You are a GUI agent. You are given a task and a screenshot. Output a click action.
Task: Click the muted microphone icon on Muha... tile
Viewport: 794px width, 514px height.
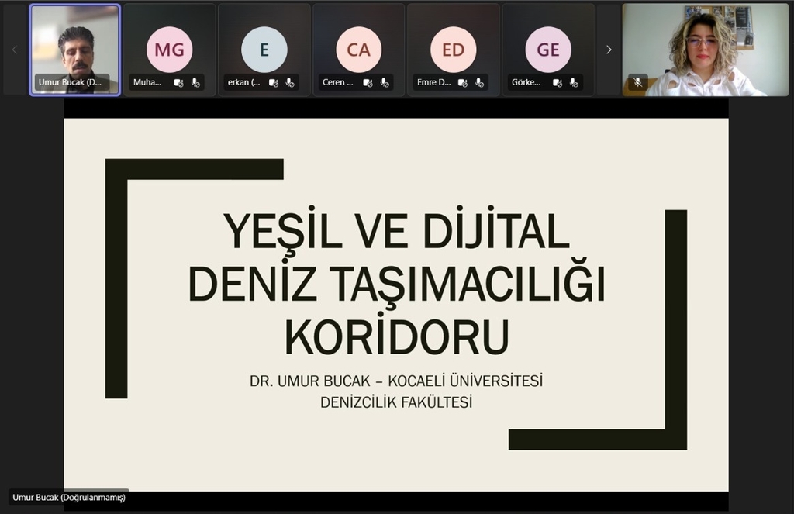click(x=195, y=82)
